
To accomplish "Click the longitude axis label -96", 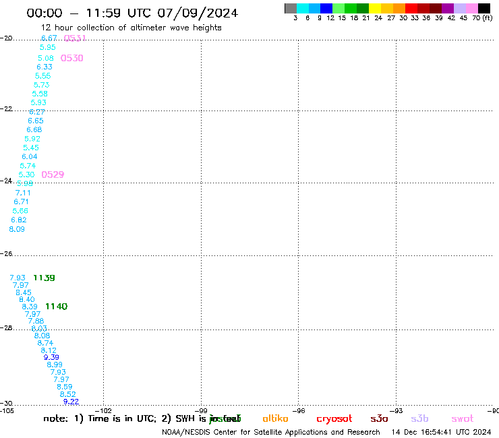I will 299,410.
